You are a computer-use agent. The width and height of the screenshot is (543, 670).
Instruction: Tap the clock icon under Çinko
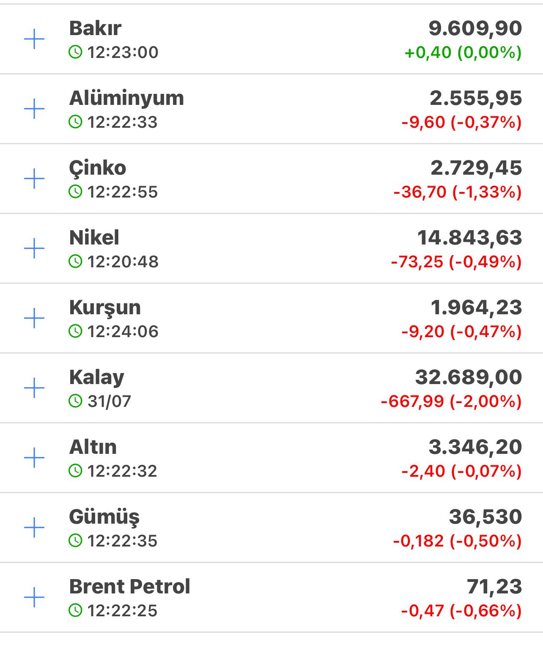coord(75,192)
